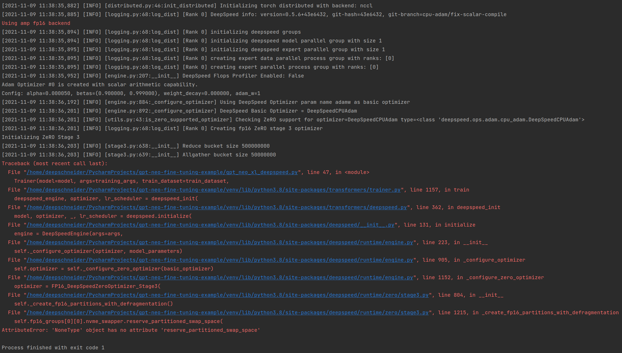This screenshot has width=622, height=353.
Task: Click the Reduce bucket size log line
Action: [136, 146]
